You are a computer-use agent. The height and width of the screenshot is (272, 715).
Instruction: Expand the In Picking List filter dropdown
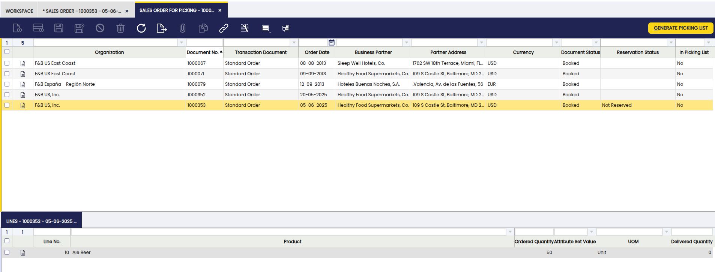(x=709, y=43)
